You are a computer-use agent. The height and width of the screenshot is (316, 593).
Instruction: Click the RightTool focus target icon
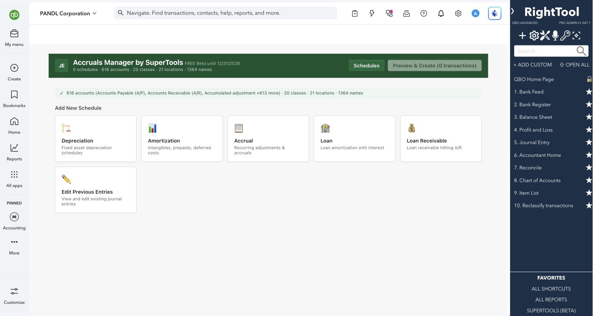click(576, 36)
